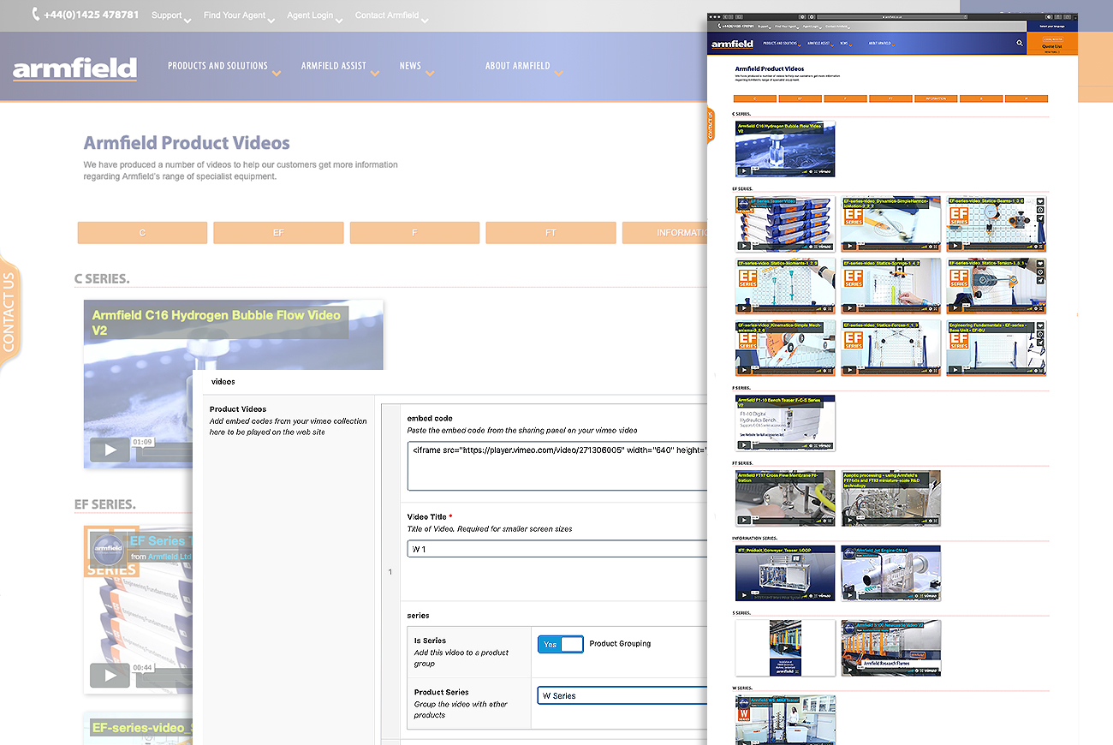The height and width of the screenshot is (745, 1113).
Task: Click watch later icon on Statics-Beams video
Action: pyautogui.click(x=1040, y=210)
